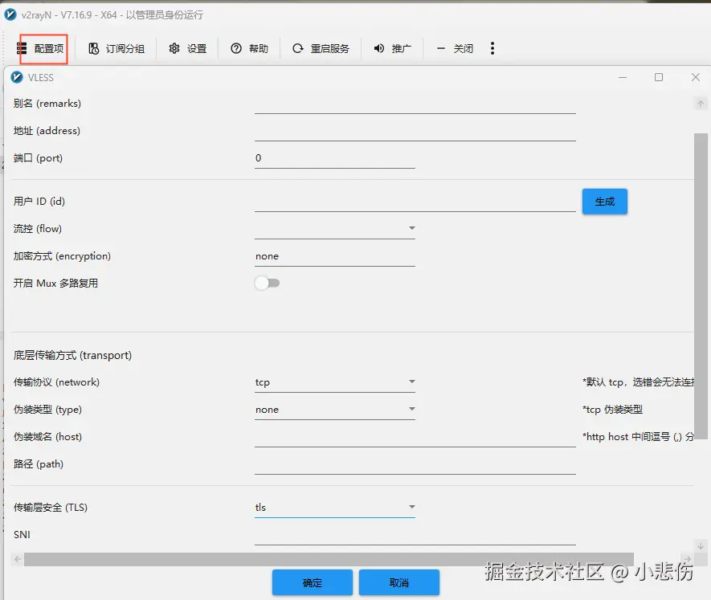Open the 设置 menu

[x=188, y=48]
